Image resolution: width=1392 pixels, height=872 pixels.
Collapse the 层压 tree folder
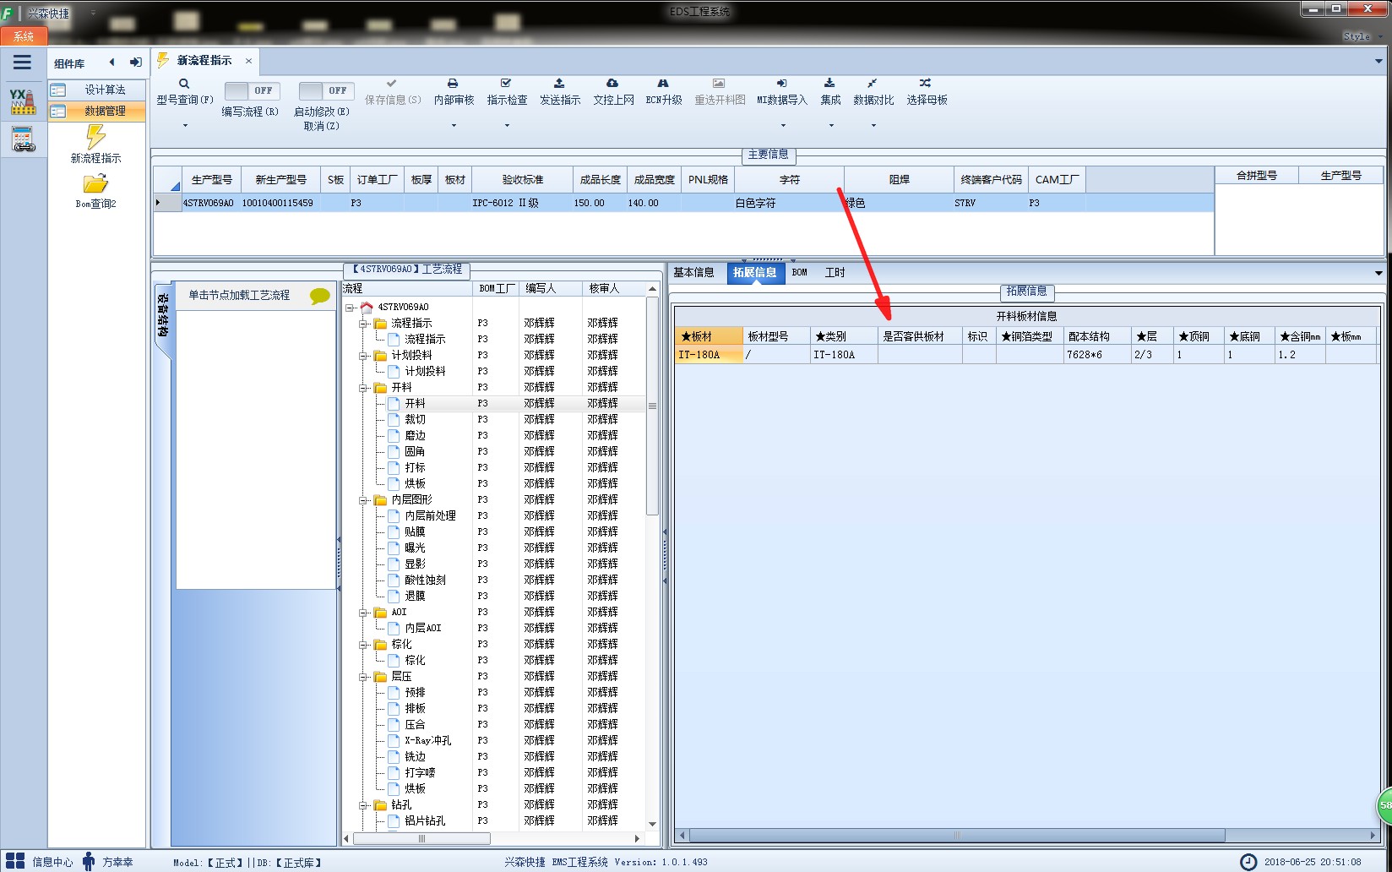(x=363, y=677)
